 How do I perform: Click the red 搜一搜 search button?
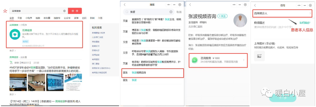[75, 11]
